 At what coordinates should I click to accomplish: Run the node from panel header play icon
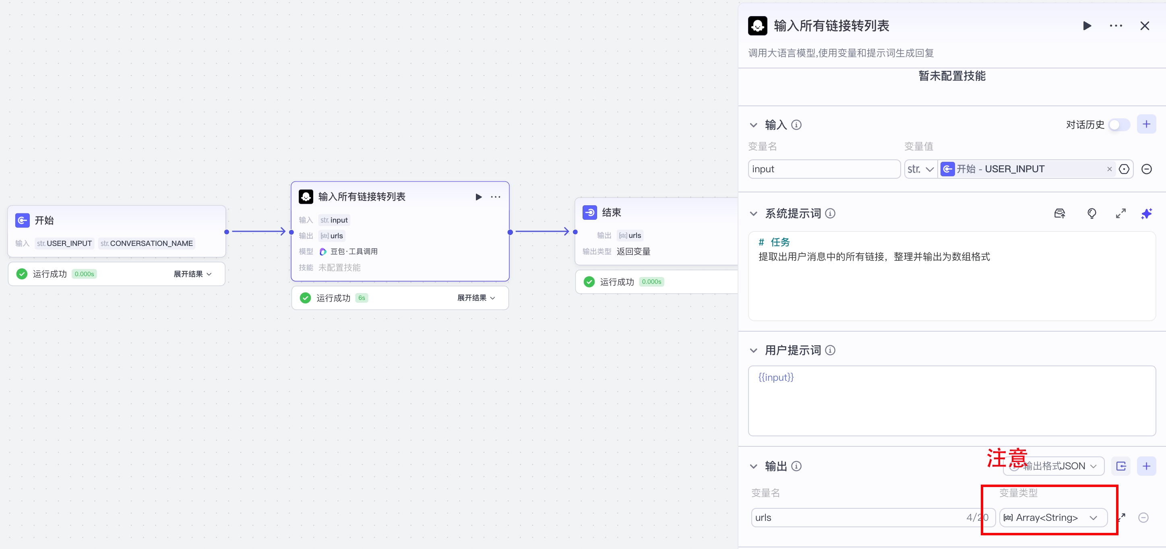pyautogui.click(x=1087, y=26)
